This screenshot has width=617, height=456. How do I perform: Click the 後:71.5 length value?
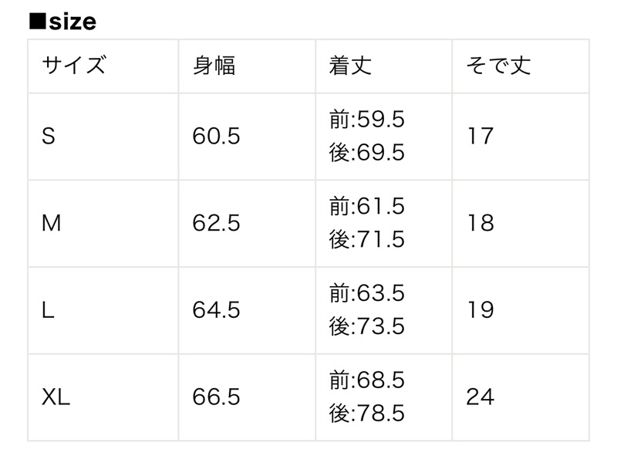click(367, 240)
